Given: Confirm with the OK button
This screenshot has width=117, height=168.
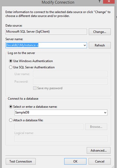Looking at the screenshot, I should (75, 161).
